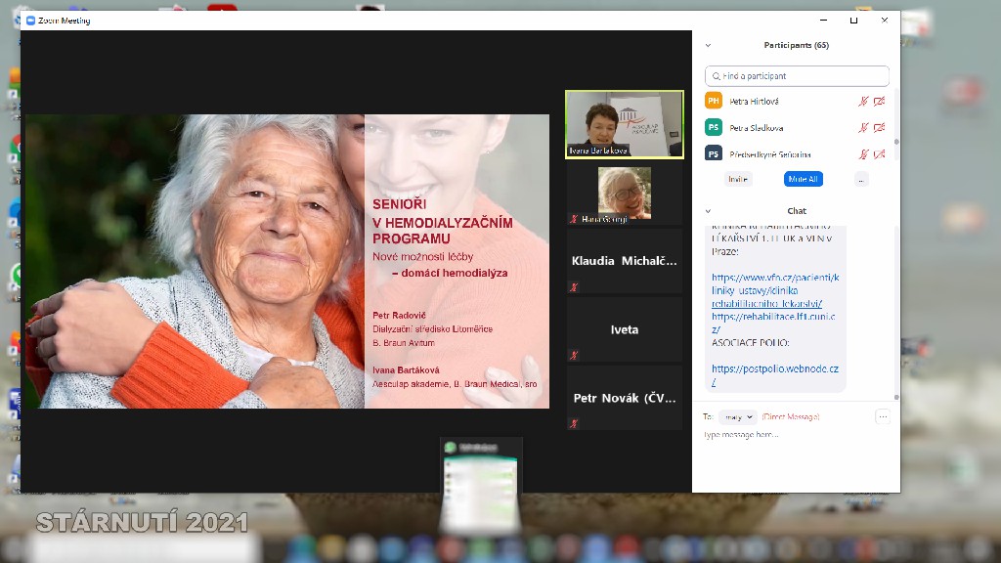Open the participants more options (...) menu
This screenshot has height=563, width=1001.
(x=860, y=180)
